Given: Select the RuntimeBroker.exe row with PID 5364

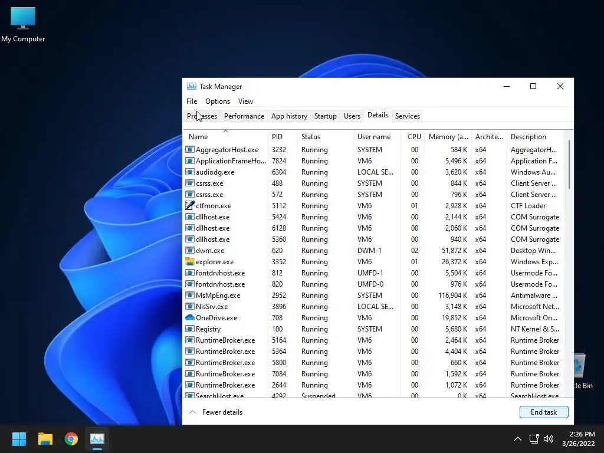Looking at the screenshot, I should (x=373, y=352).
